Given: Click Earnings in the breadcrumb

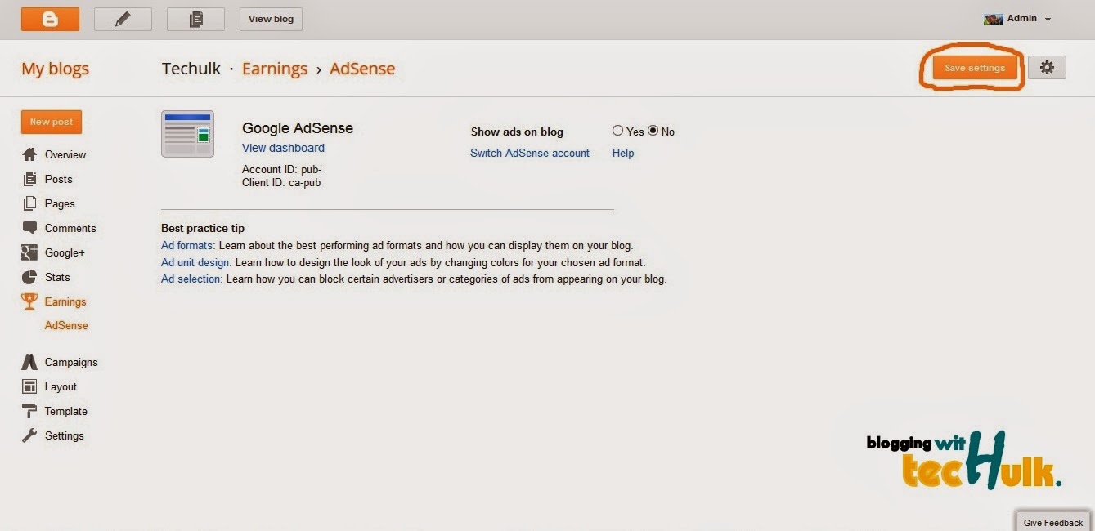Looking at the screenshot, I should (275, 69).
